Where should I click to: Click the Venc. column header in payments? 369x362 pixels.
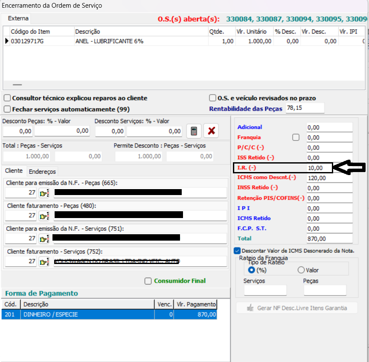click(x=164, y=304)
